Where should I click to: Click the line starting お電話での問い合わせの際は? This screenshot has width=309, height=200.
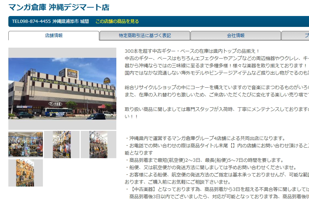[x=217, y=145]
